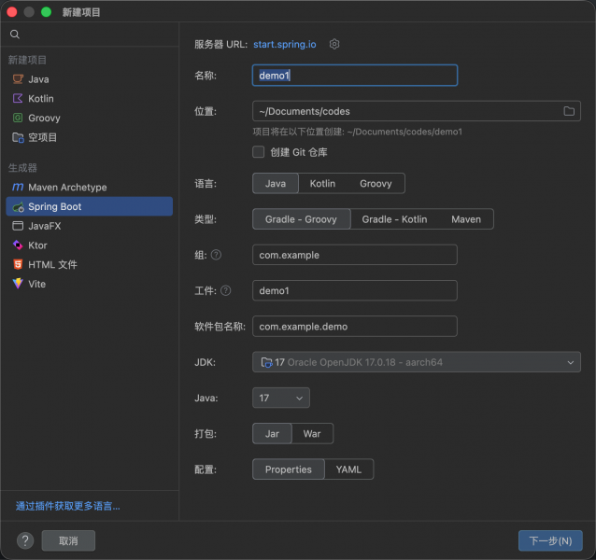Select JavaFX generator
The height and width of the screenshot is (560, 596).
coord(90,226)
